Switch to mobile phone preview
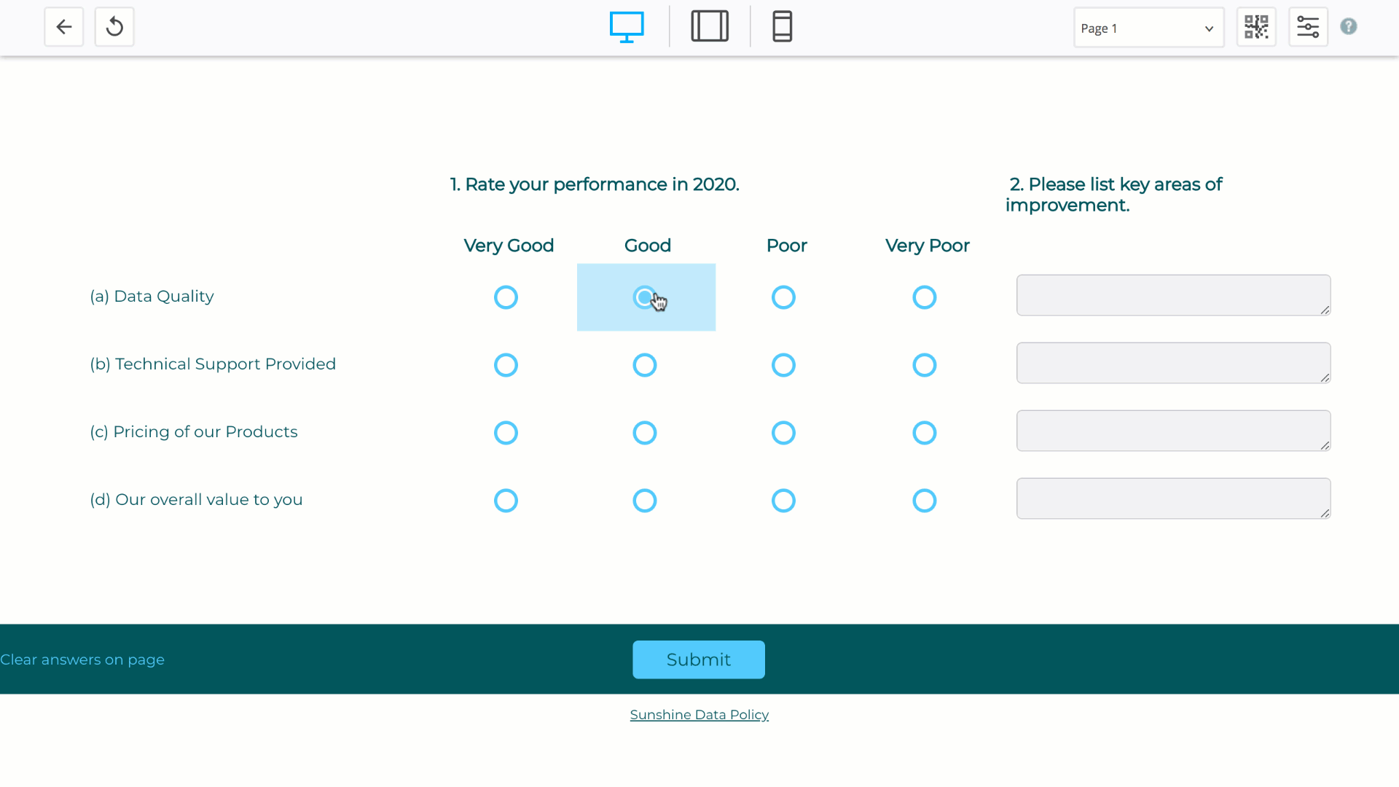Image resolution: width=1399 pixels, height=787 pixels. coord(782,27)
